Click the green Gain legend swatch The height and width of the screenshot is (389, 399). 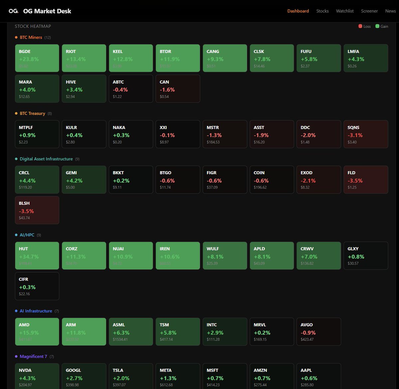[377, 26]
